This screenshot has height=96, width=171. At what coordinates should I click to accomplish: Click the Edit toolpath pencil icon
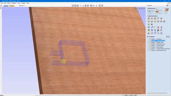[x=152, y=27]
